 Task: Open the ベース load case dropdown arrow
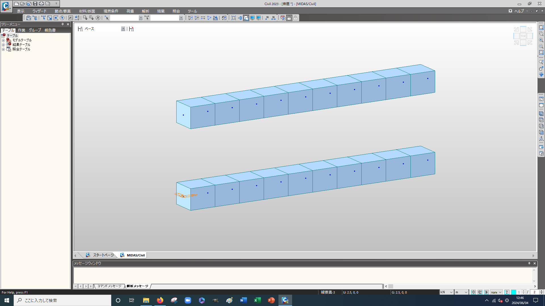[123, 29]
